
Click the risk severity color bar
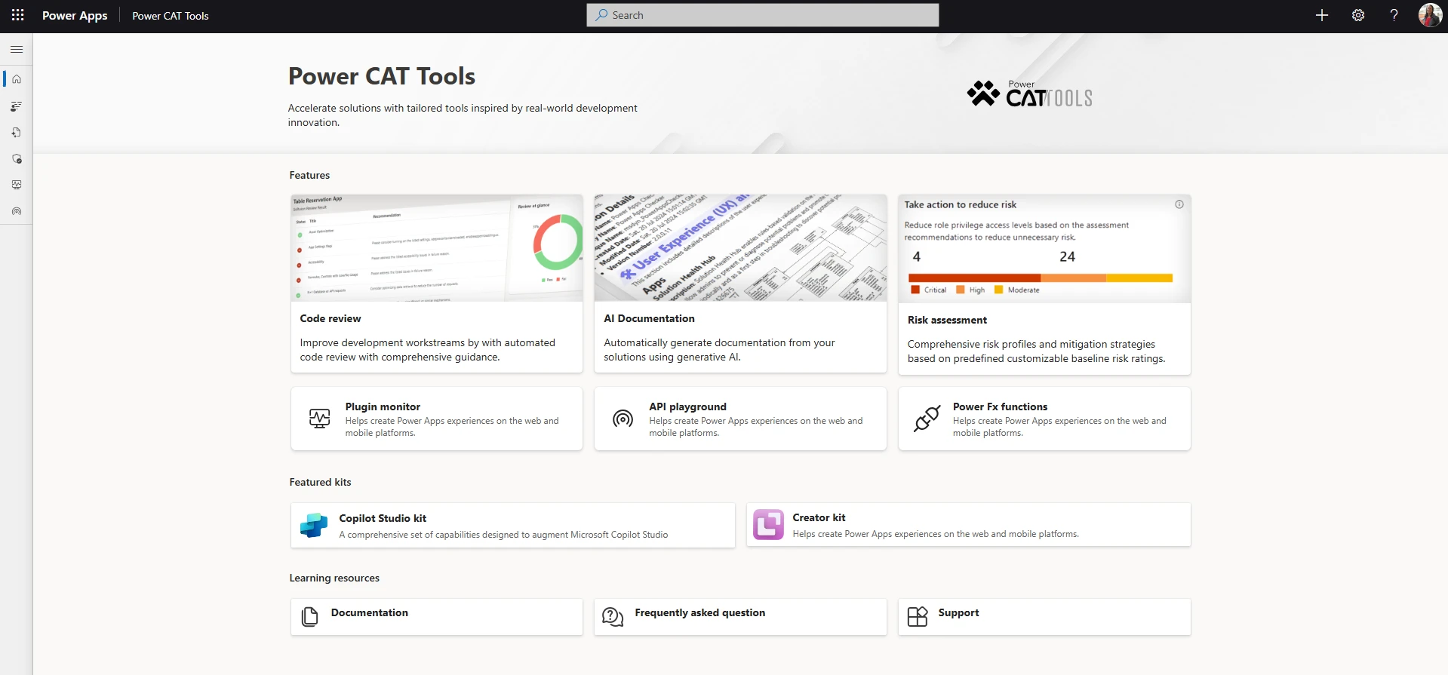pyautogui.click(x=1040, y=278)
